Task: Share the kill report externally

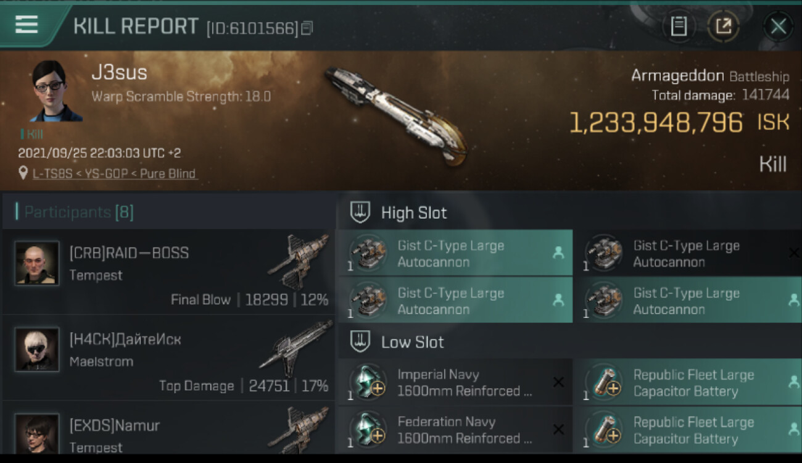Action: (723, 26)
